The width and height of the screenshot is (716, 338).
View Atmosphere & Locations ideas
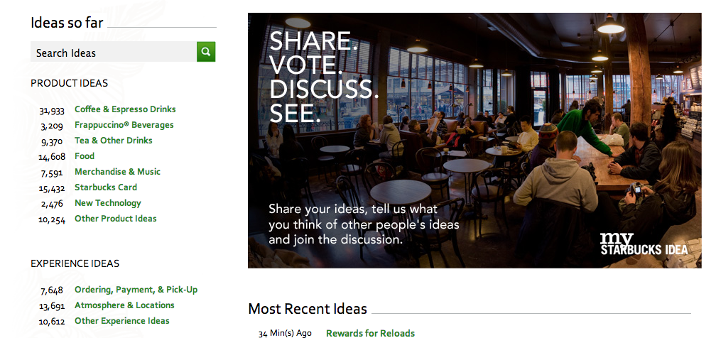click(x=124, y=305)
